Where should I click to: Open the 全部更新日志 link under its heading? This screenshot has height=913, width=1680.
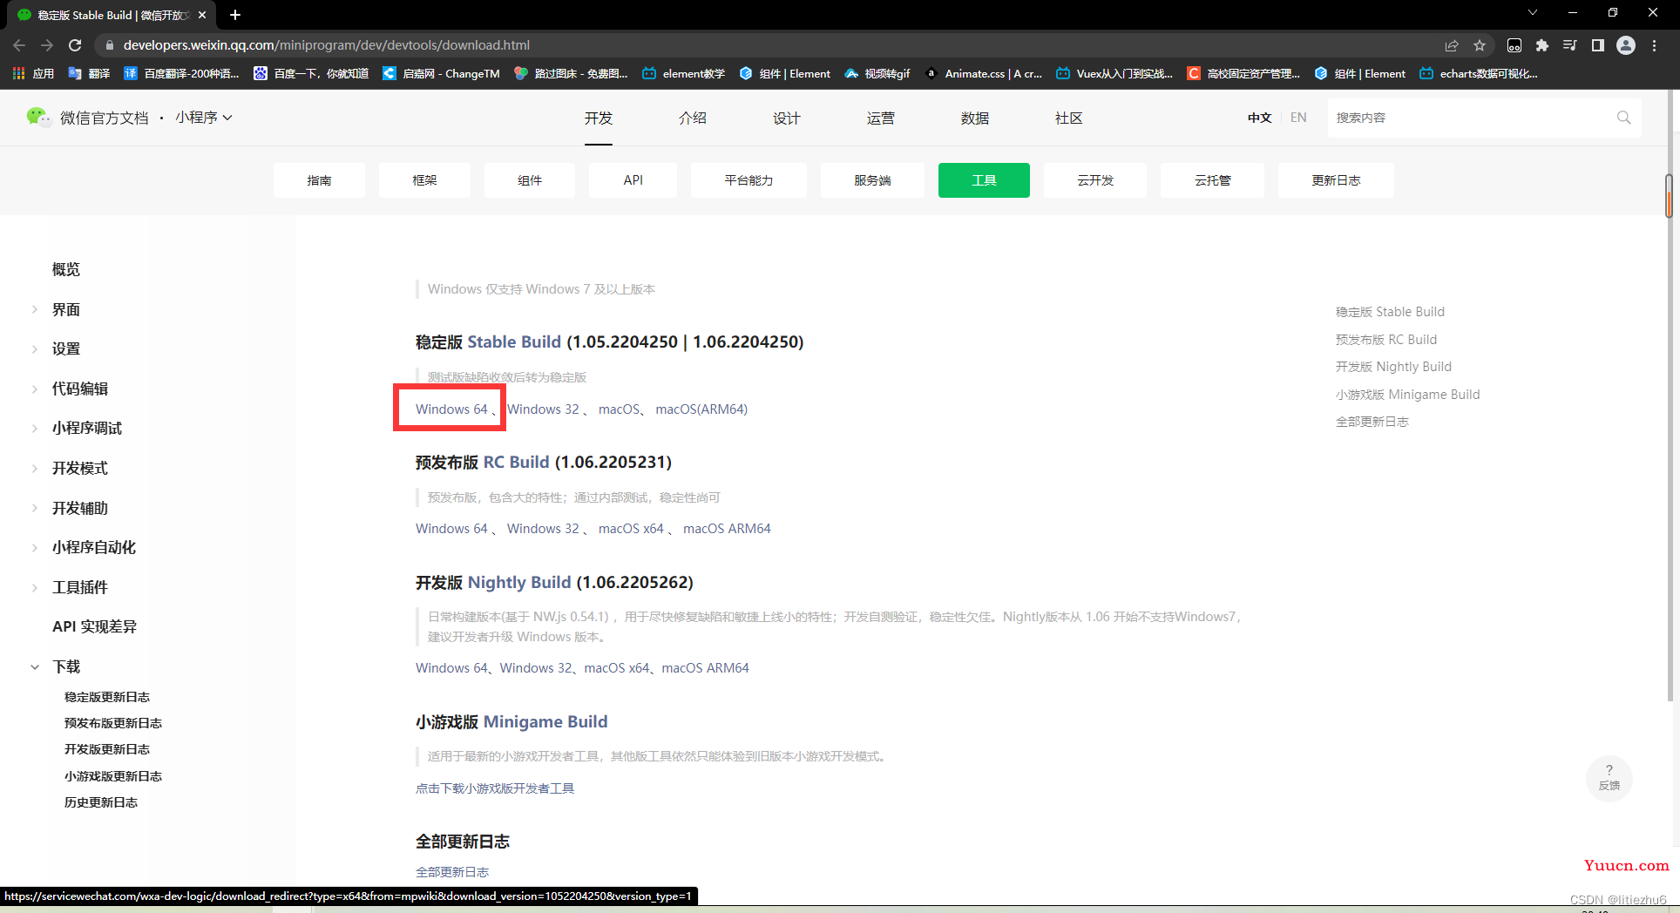[x=452, y=871]
